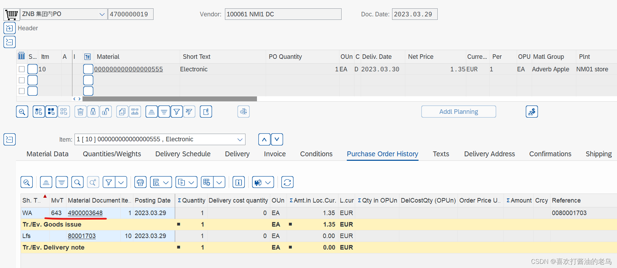
Task: Click status box of third item row
Action: 32,91
